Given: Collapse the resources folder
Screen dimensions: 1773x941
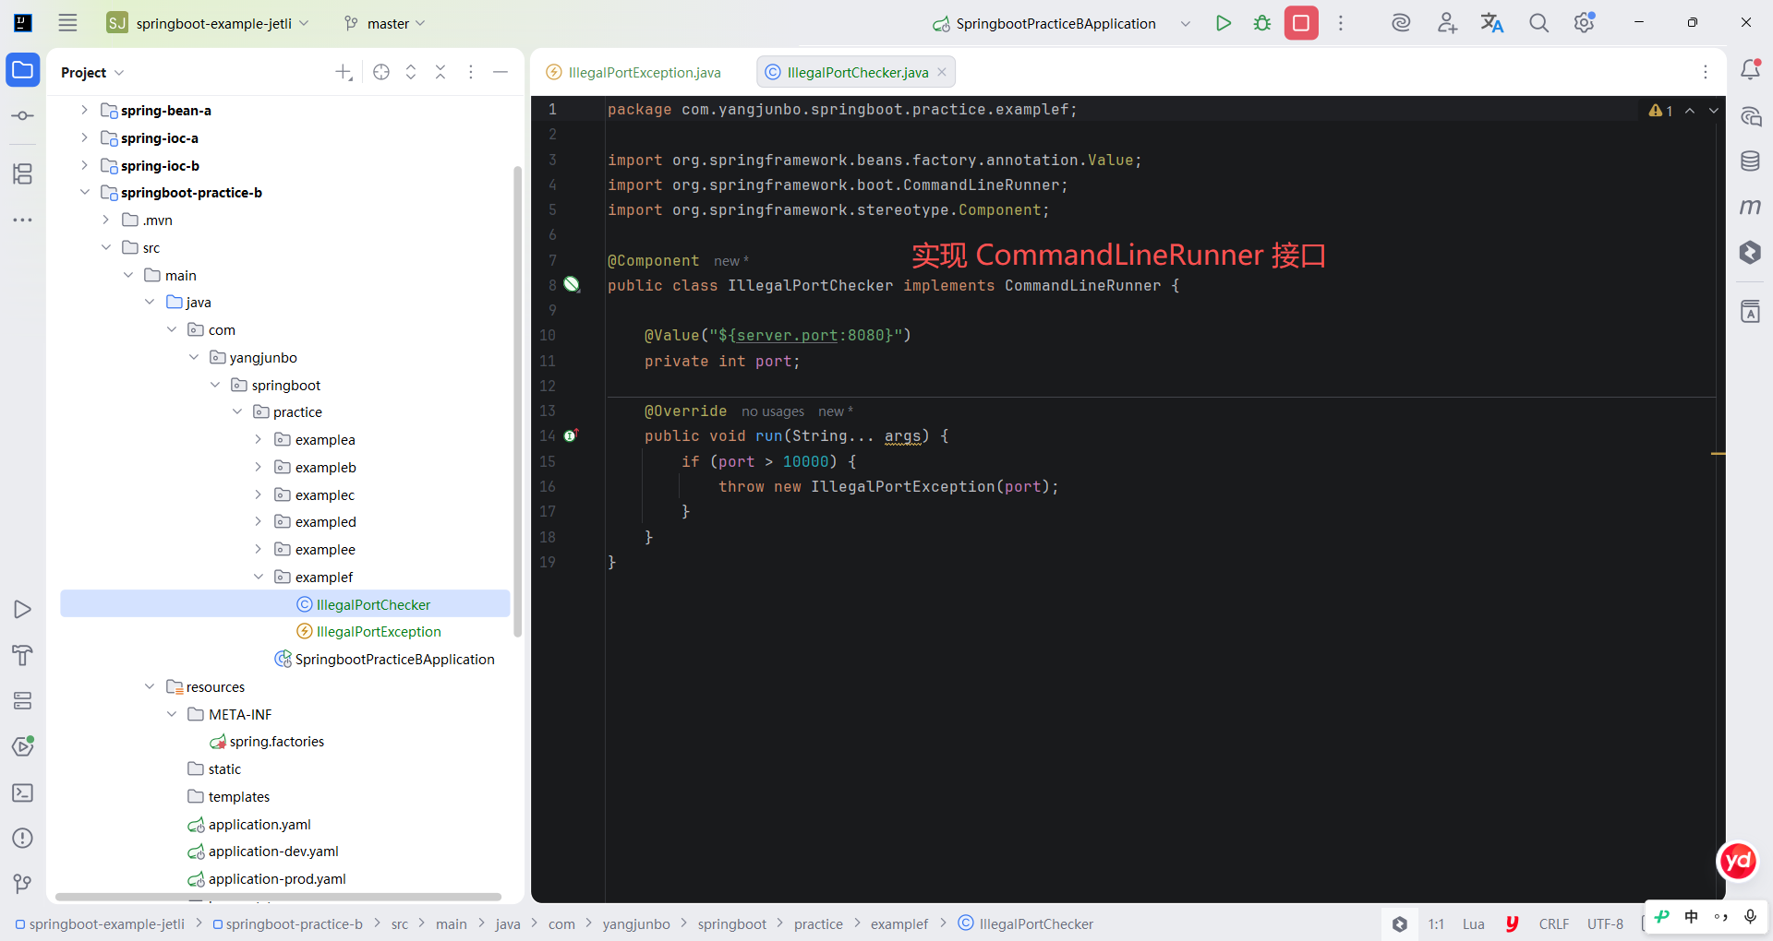Looking at the screenshot, I should [150, 686].
